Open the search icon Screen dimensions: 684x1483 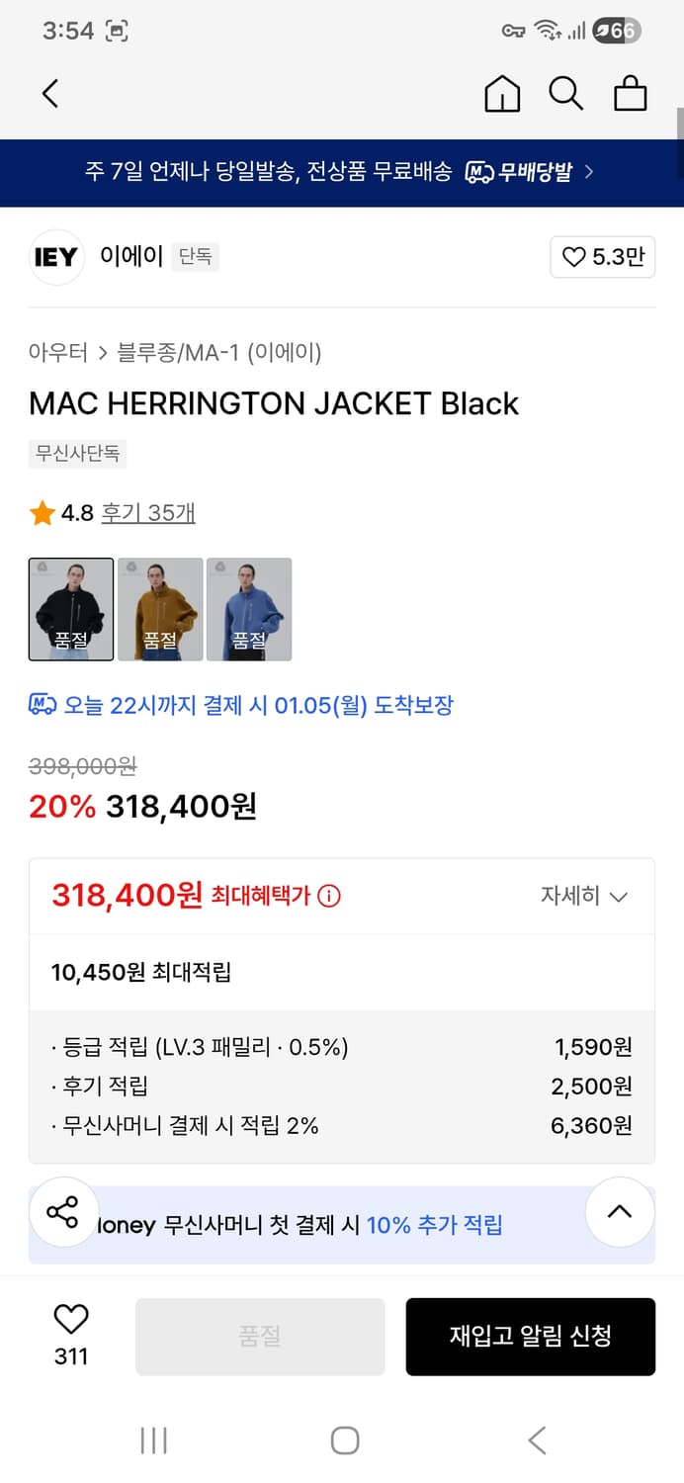pyautogui.click(x=565, y=93)
